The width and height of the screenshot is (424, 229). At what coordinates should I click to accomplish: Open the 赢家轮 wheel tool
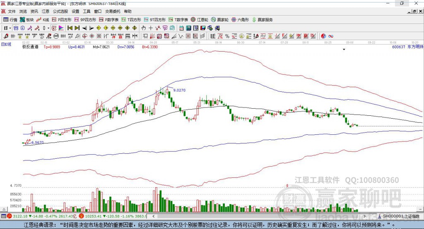pyautogui.click(x=220, y=20)
